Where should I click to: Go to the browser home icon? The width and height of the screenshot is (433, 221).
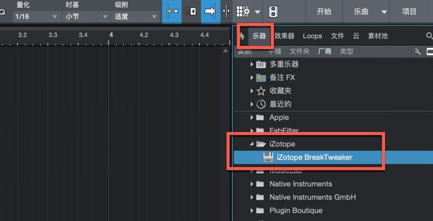pos(242,36)
